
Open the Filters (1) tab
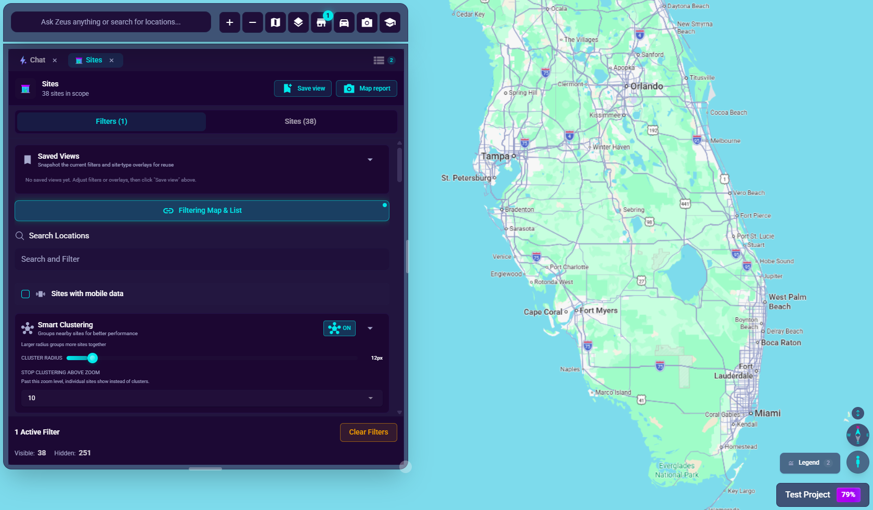111,121
